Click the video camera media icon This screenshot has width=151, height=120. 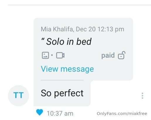pyautogui.click(x=60, y=55)
